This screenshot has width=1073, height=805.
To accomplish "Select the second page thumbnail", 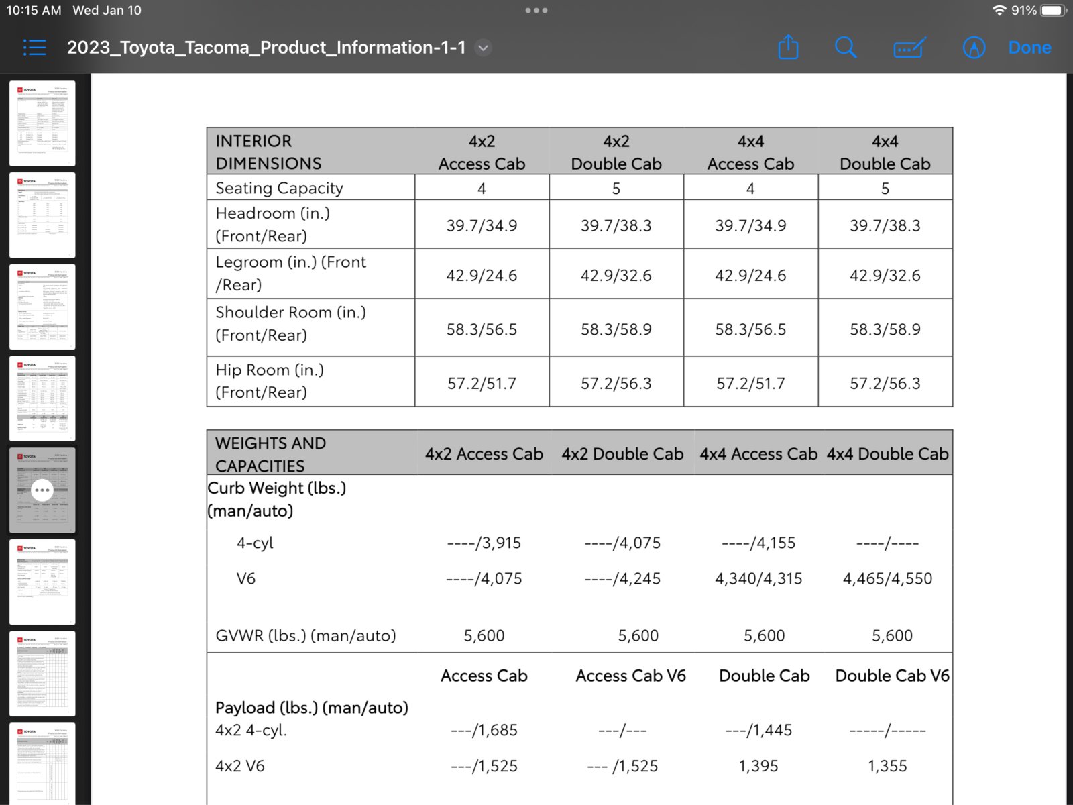I will click(42, 215).
